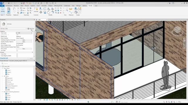Select the Aligned Dimension tool in Measure panel

point(70,9)
